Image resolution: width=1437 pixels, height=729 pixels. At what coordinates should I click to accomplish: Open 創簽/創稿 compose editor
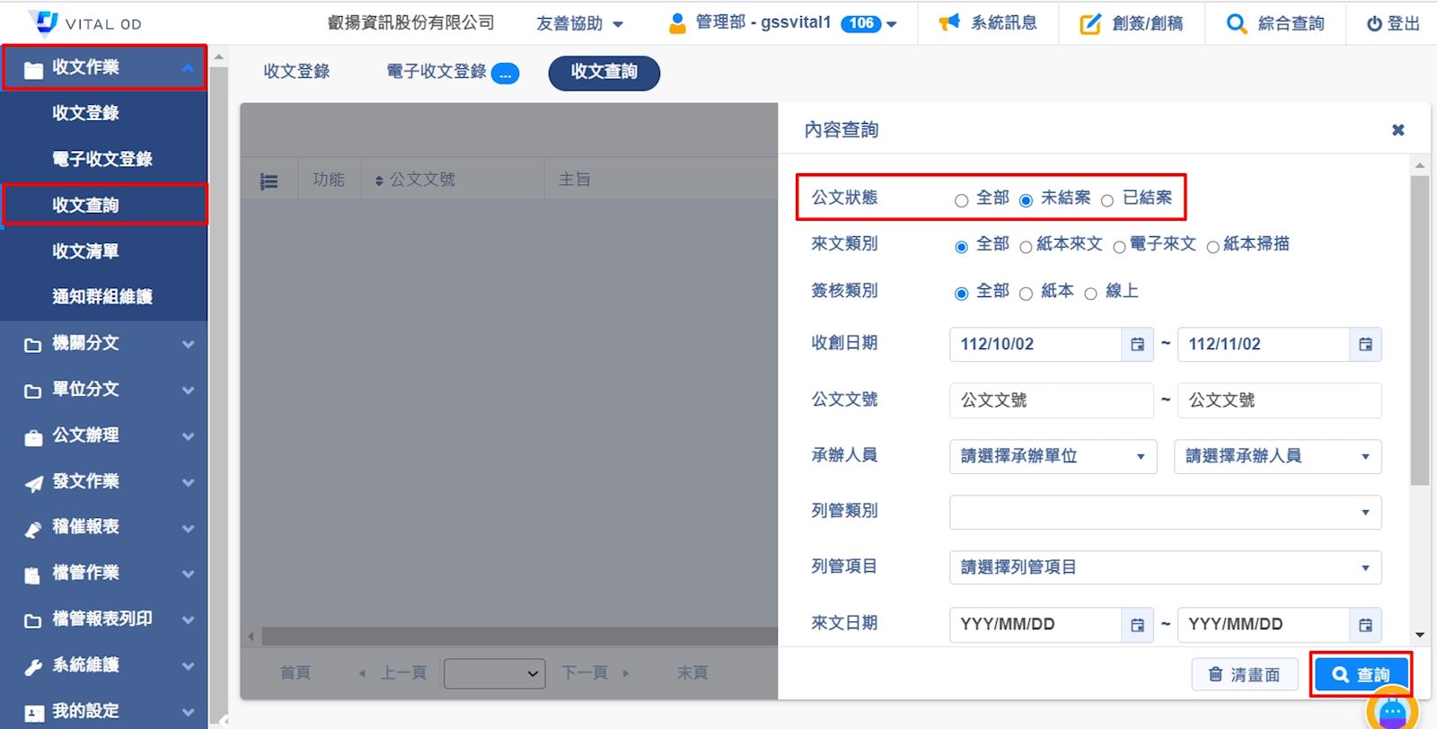tap(1131, 23)
